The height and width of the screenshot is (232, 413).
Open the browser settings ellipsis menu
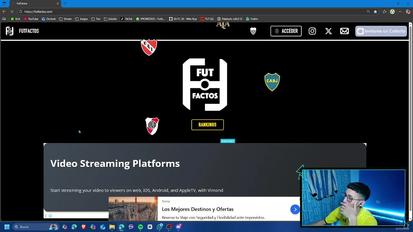(x=400, y=12)
